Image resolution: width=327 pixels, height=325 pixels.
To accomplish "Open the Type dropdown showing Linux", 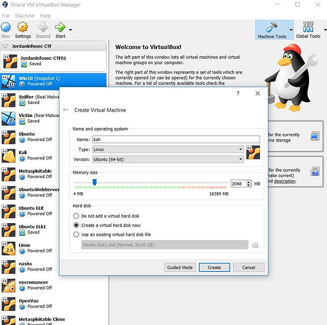I will point(168,149).
